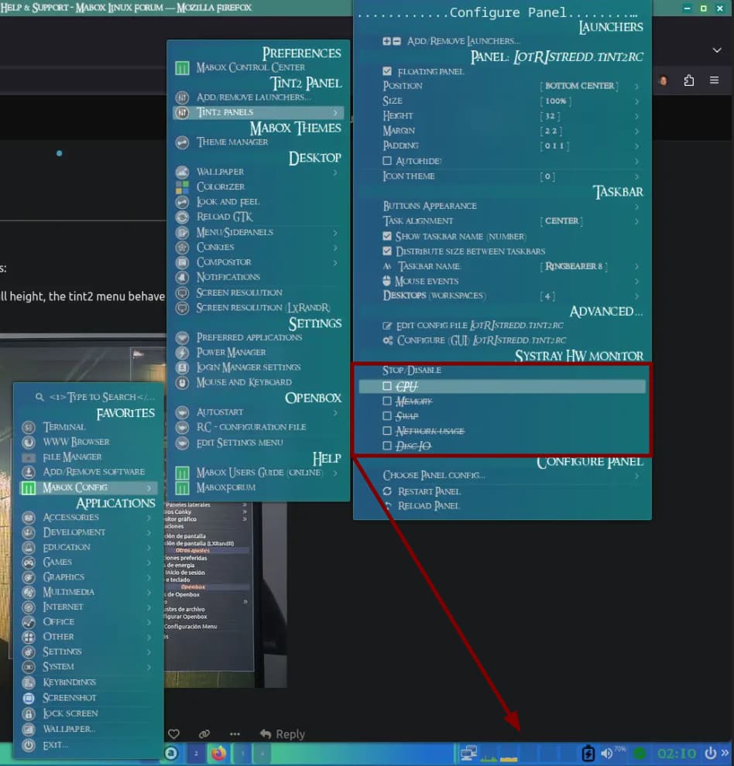Viewport: 734px width, 766px height.
Task: Open the WWW Browser launcher icon
Action: point(29,442)
